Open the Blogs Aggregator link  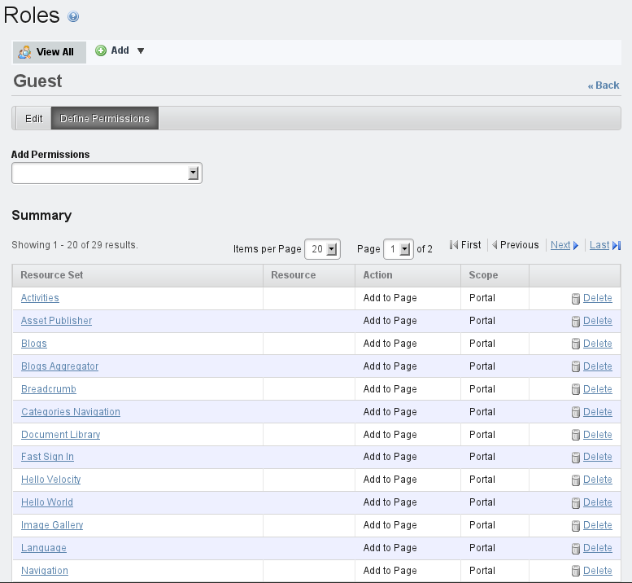point(59,366)
